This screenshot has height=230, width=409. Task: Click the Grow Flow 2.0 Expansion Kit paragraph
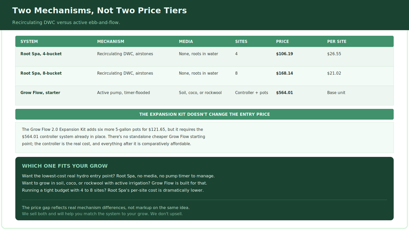tap(113, 137)
